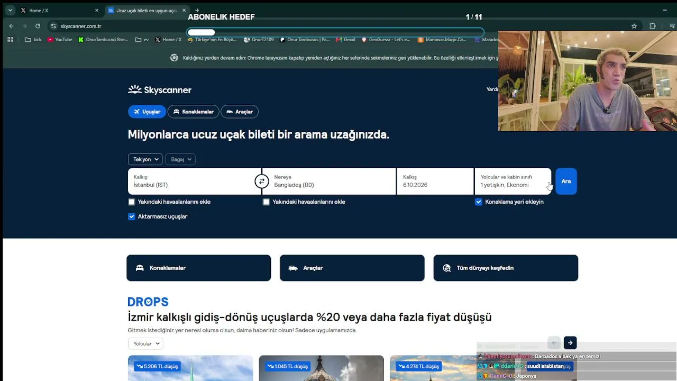Open the Manowar.Magic.Cir... bookmark
Screen dimensions: 677x381
coord(442,40)
